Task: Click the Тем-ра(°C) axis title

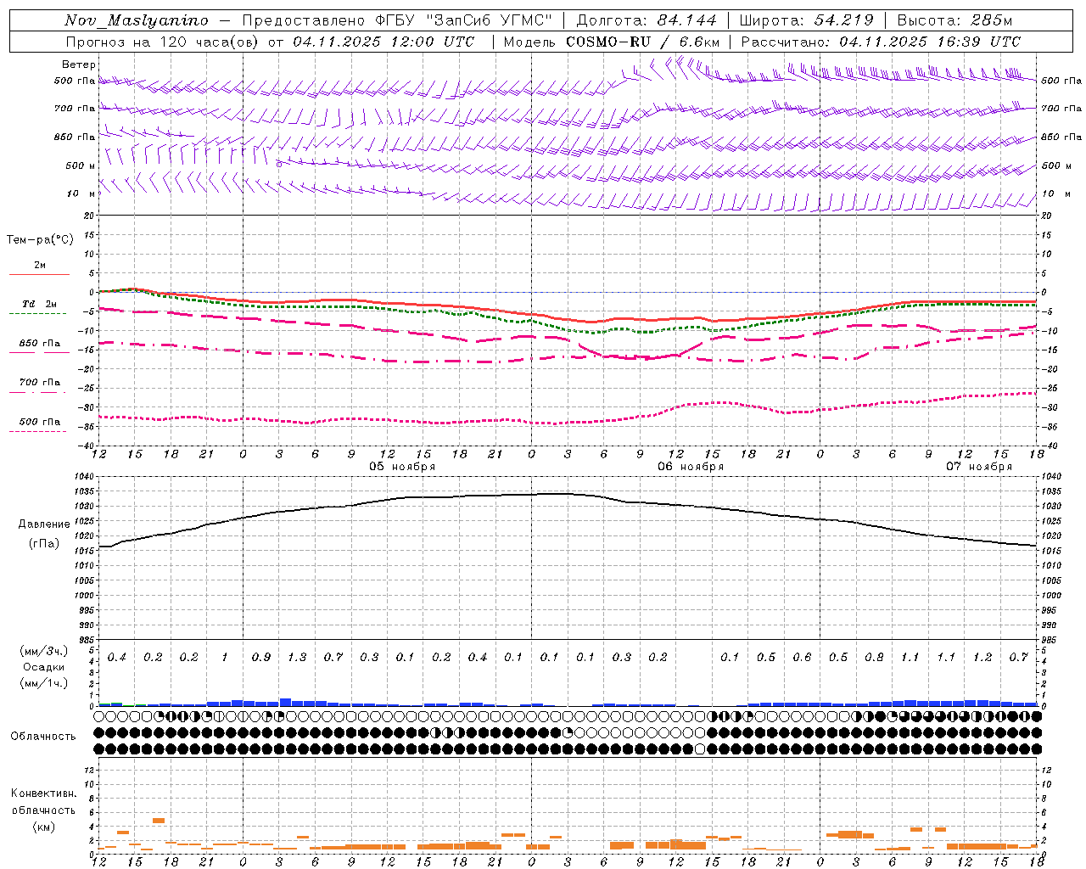Action: 40,239
